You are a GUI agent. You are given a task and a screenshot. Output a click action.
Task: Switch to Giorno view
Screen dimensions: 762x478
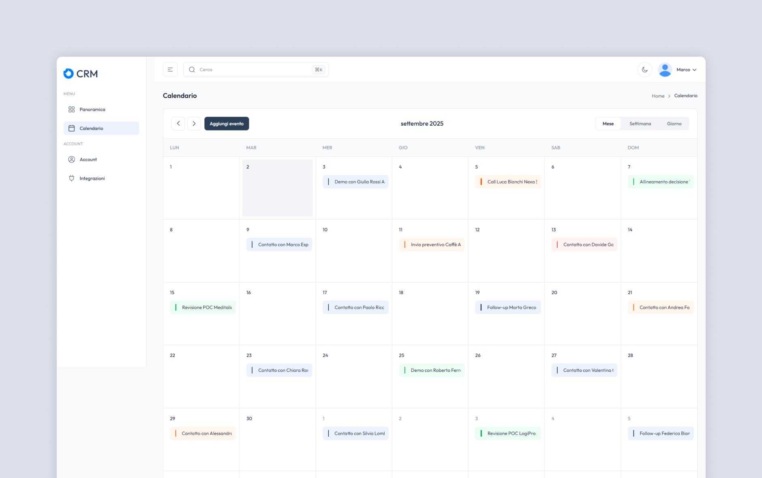tap(674, 124)
